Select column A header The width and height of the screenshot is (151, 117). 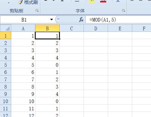tap(23, 28)
